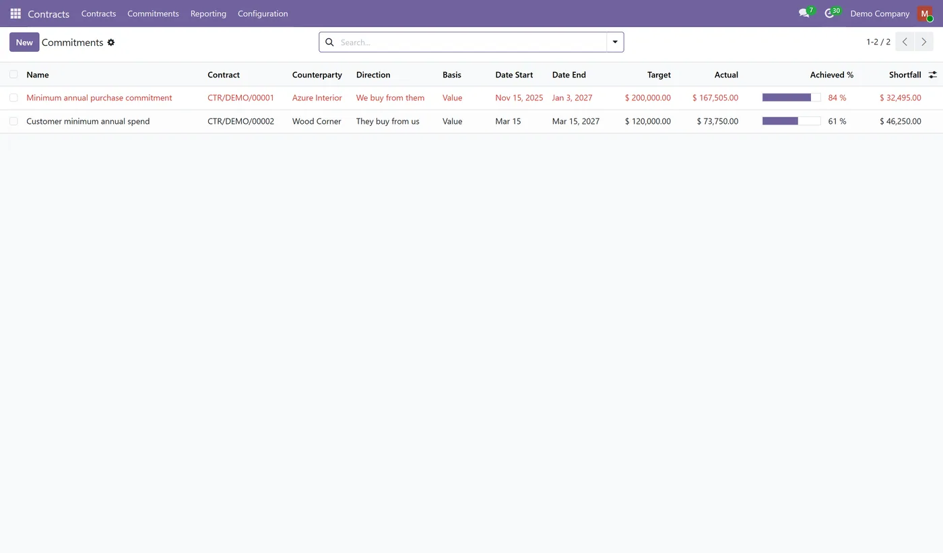Open the Commitments menu
943x553 pixels.
153,13
